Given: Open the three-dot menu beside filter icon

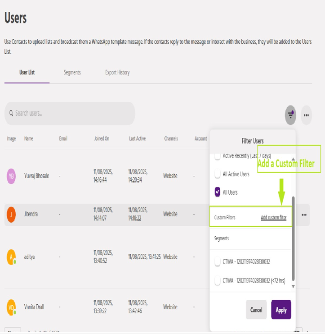Looking at the screenshot, I should [x=306, y=115].
